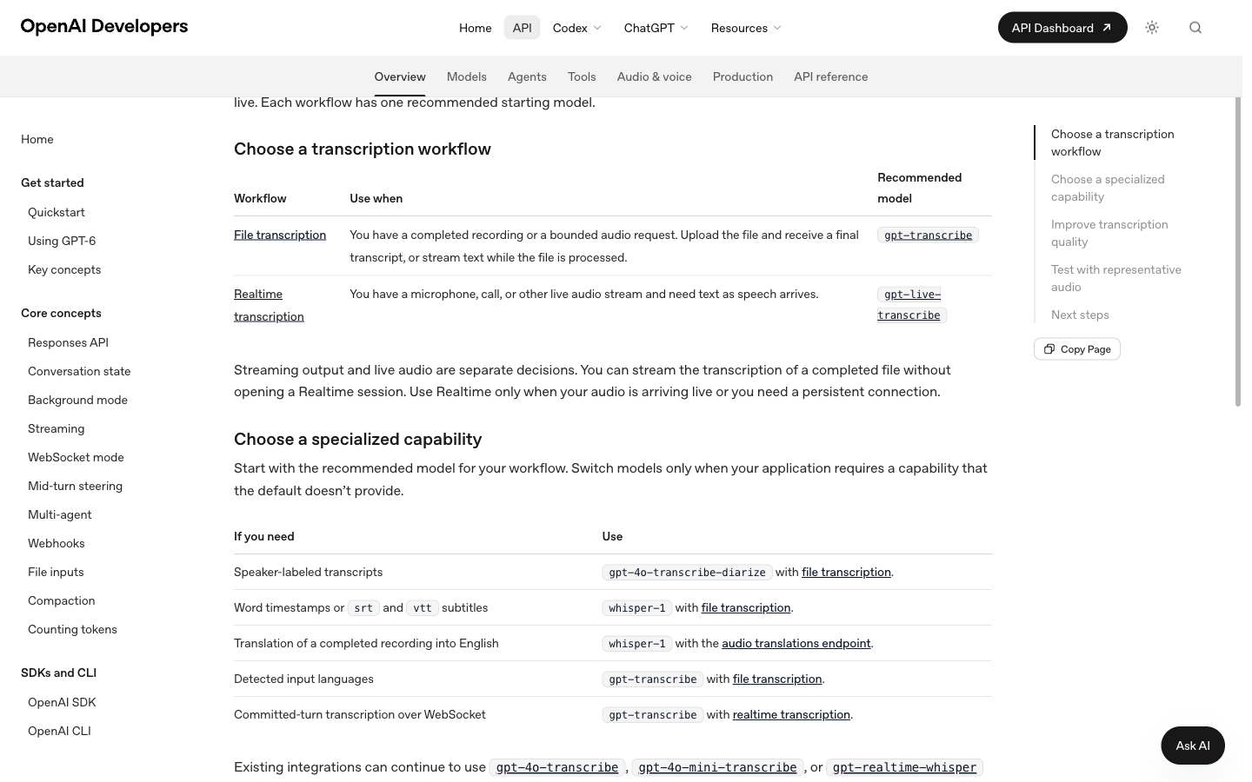Jump to Next steps section
1252x782 pixels.
[x=1080, y=315]
